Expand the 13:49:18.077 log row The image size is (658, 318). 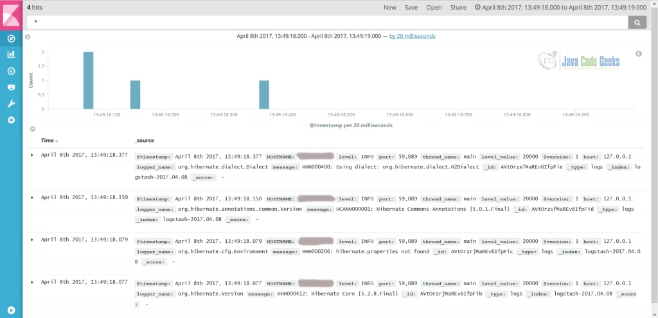click(x=32, y=282)
